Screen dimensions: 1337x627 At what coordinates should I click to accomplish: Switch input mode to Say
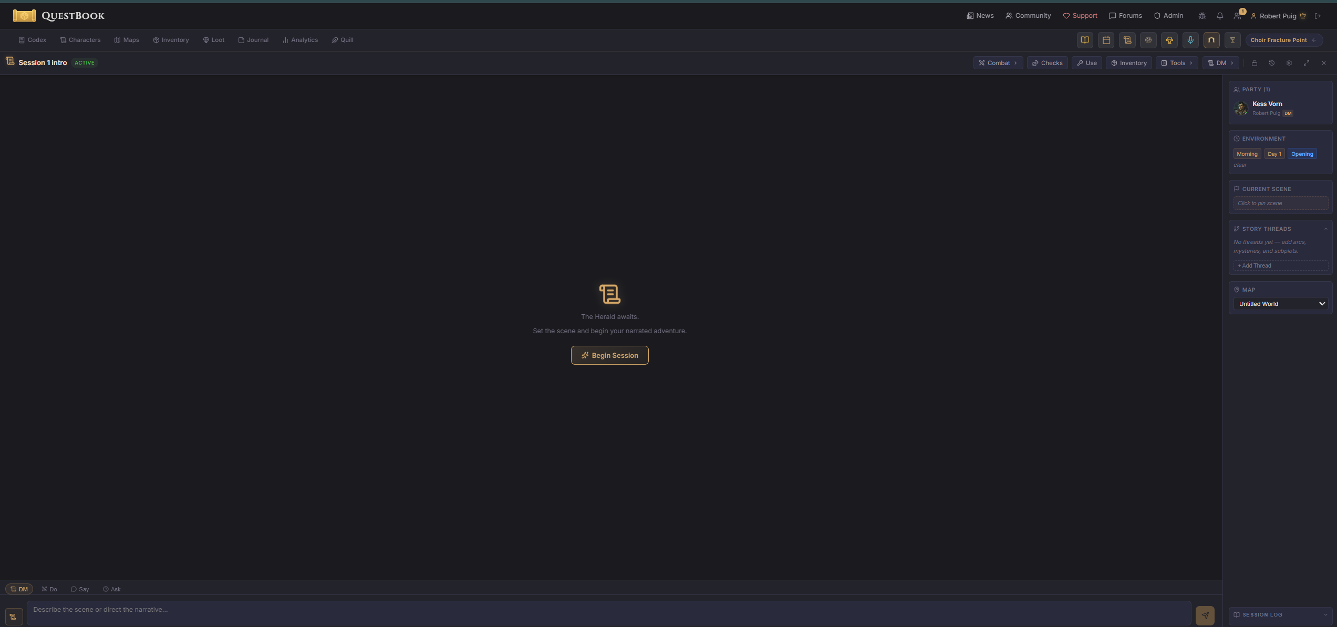pos(80,589)
